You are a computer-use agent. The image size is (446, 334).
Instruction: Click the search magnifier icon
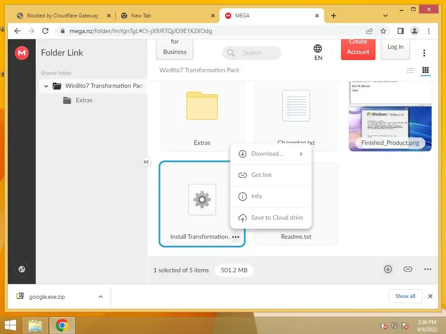(231, 53)
